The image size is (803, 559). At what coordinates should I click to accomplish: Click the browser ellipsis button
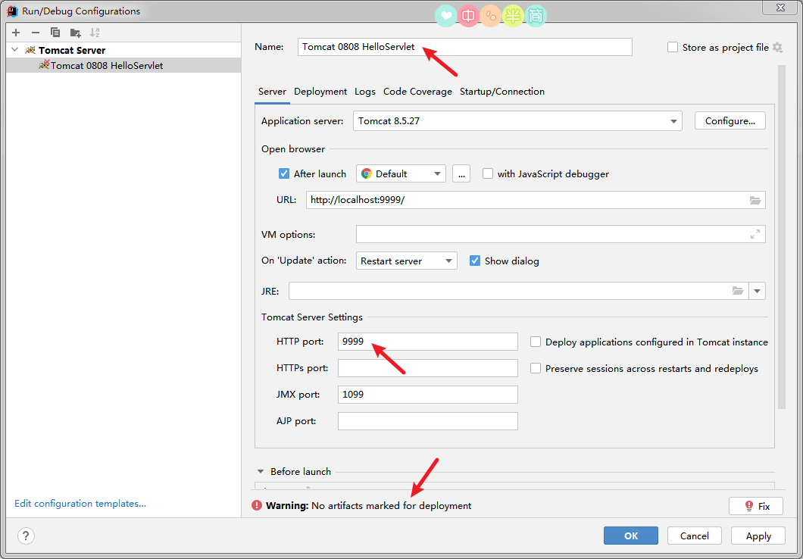tap(461, 173)
